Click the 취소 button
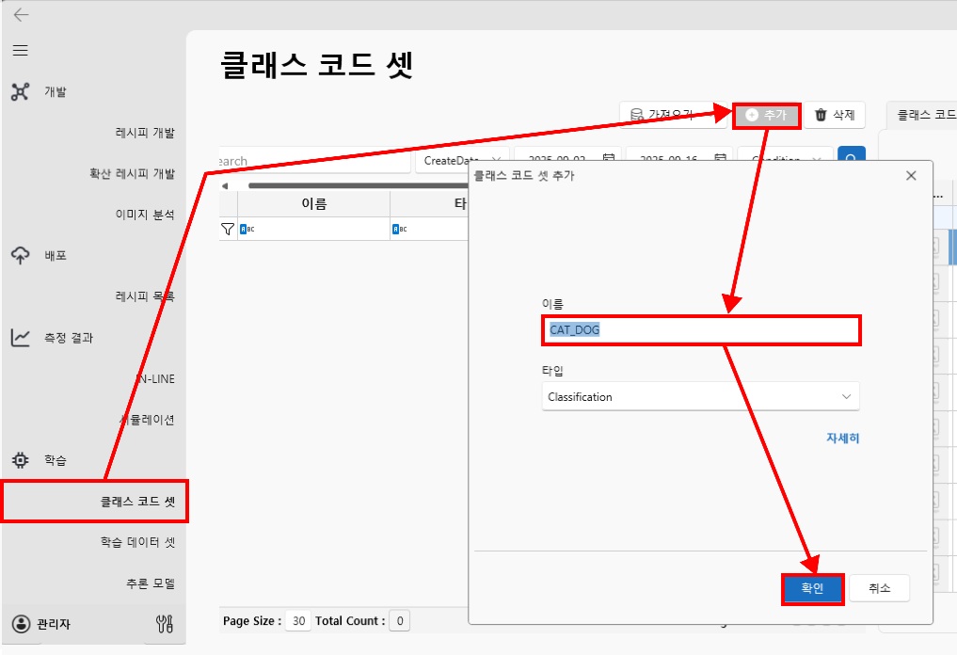Screen dimensions: 957x655 pyautogui.click(x=880, y=588)
